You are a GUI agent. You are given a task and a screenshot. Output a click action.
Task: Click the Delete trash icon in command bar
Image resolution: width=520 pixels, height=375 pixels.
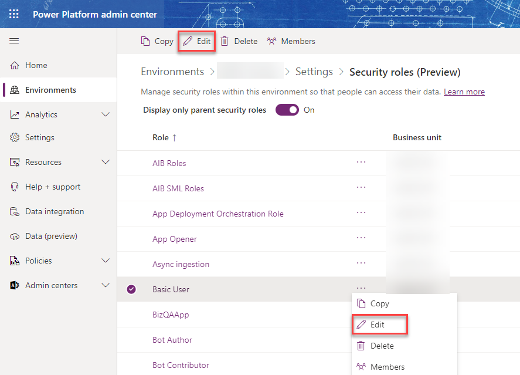[x=225, y=41]
